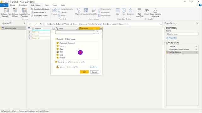The height and width of the screenshot is (113, 202).
Task: Click Merge Columns in ribbon
Action: 65,9
